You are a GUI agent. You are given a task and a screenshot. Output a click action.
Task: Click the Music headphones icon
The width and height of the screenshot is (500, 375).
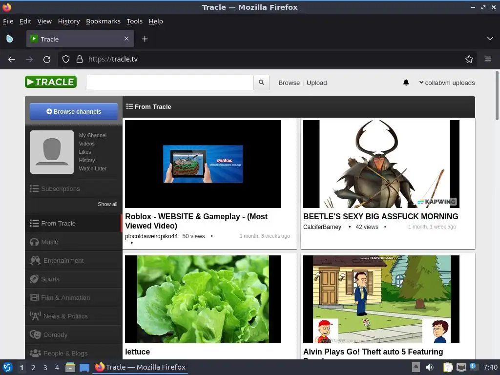pos(34,242)
